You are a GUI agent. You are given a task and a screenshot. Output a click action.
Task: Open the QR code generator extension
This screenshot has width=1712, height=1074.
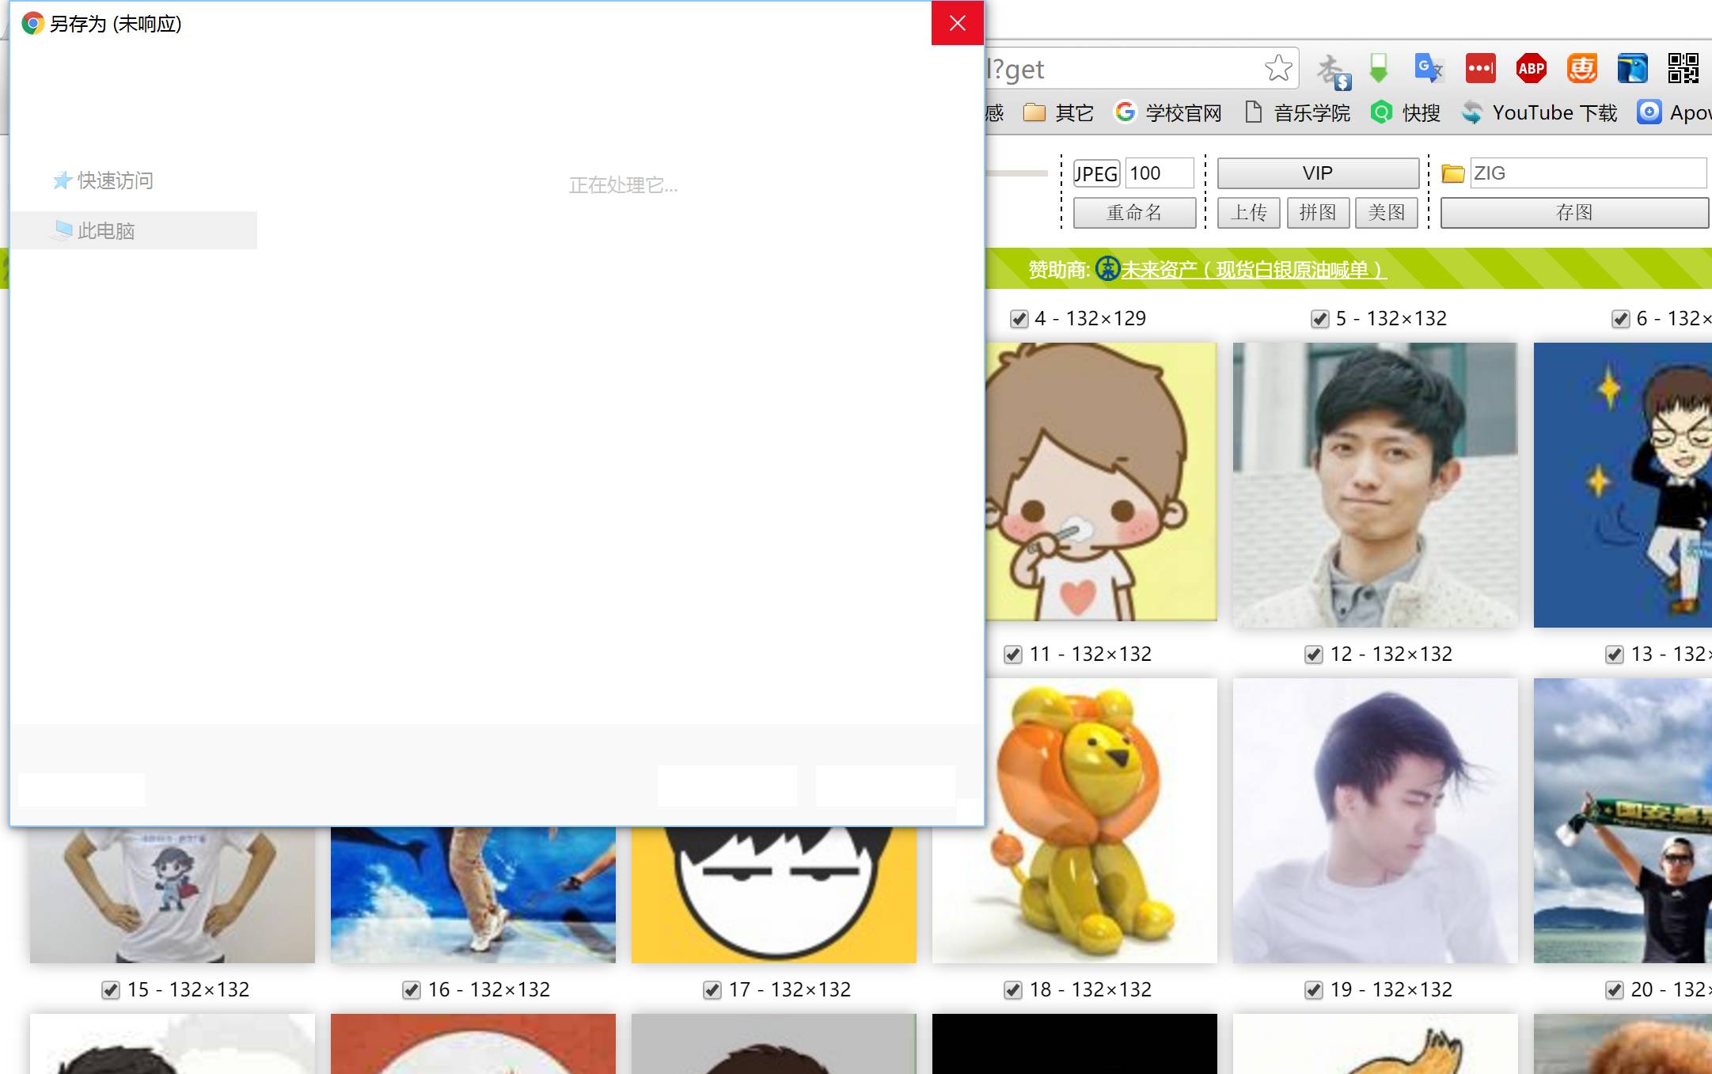[1683, 69]
